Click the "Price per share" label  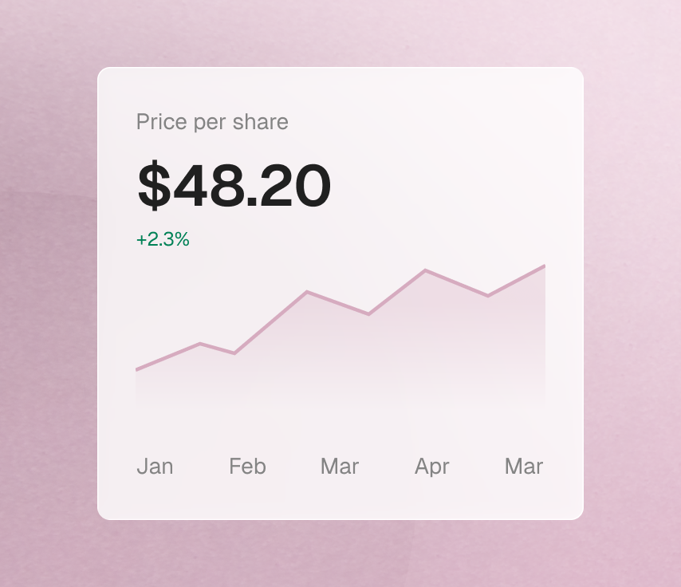tap(212, 122)
